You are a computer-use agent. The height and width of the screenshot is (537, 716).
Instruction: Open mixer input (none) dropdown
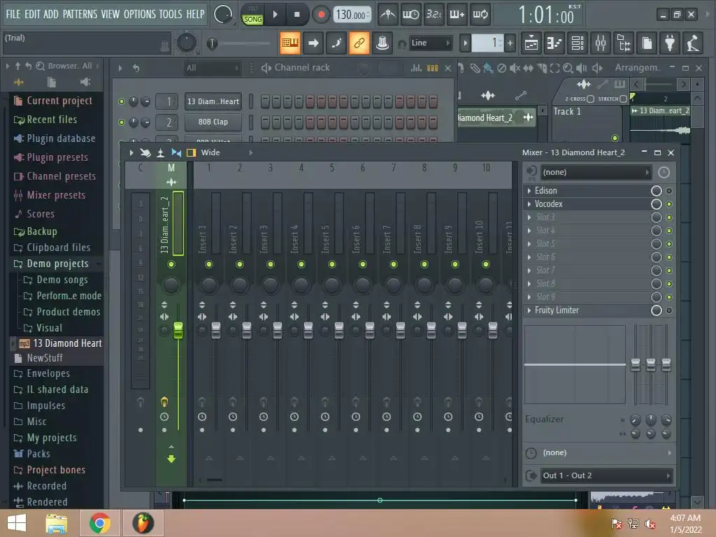596,172
